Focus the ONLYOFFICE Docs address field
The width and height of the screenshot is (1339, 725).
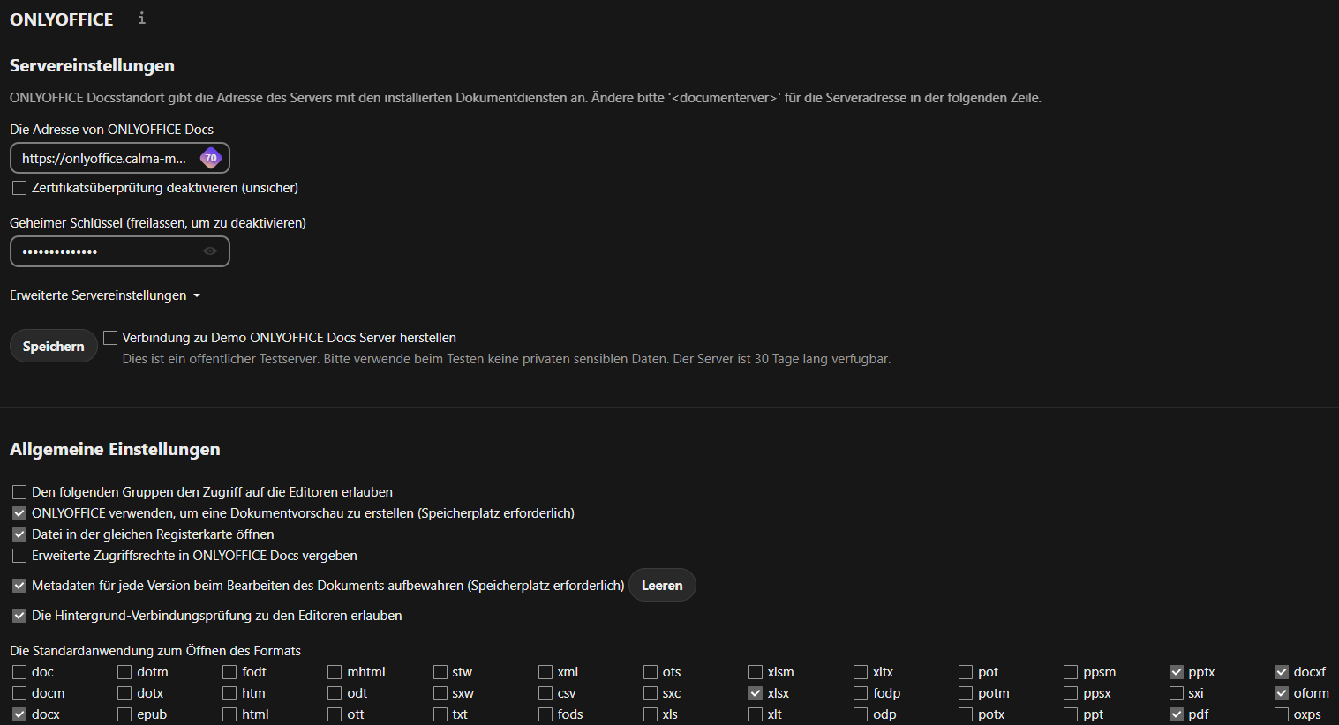coord(120,159)
